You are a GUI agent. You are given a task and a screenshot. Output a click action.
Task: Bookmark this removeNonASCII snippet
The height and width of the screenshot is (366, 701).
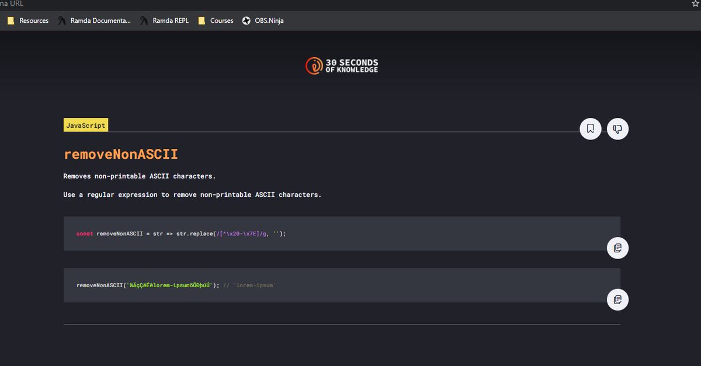click(x=591, y=128)
